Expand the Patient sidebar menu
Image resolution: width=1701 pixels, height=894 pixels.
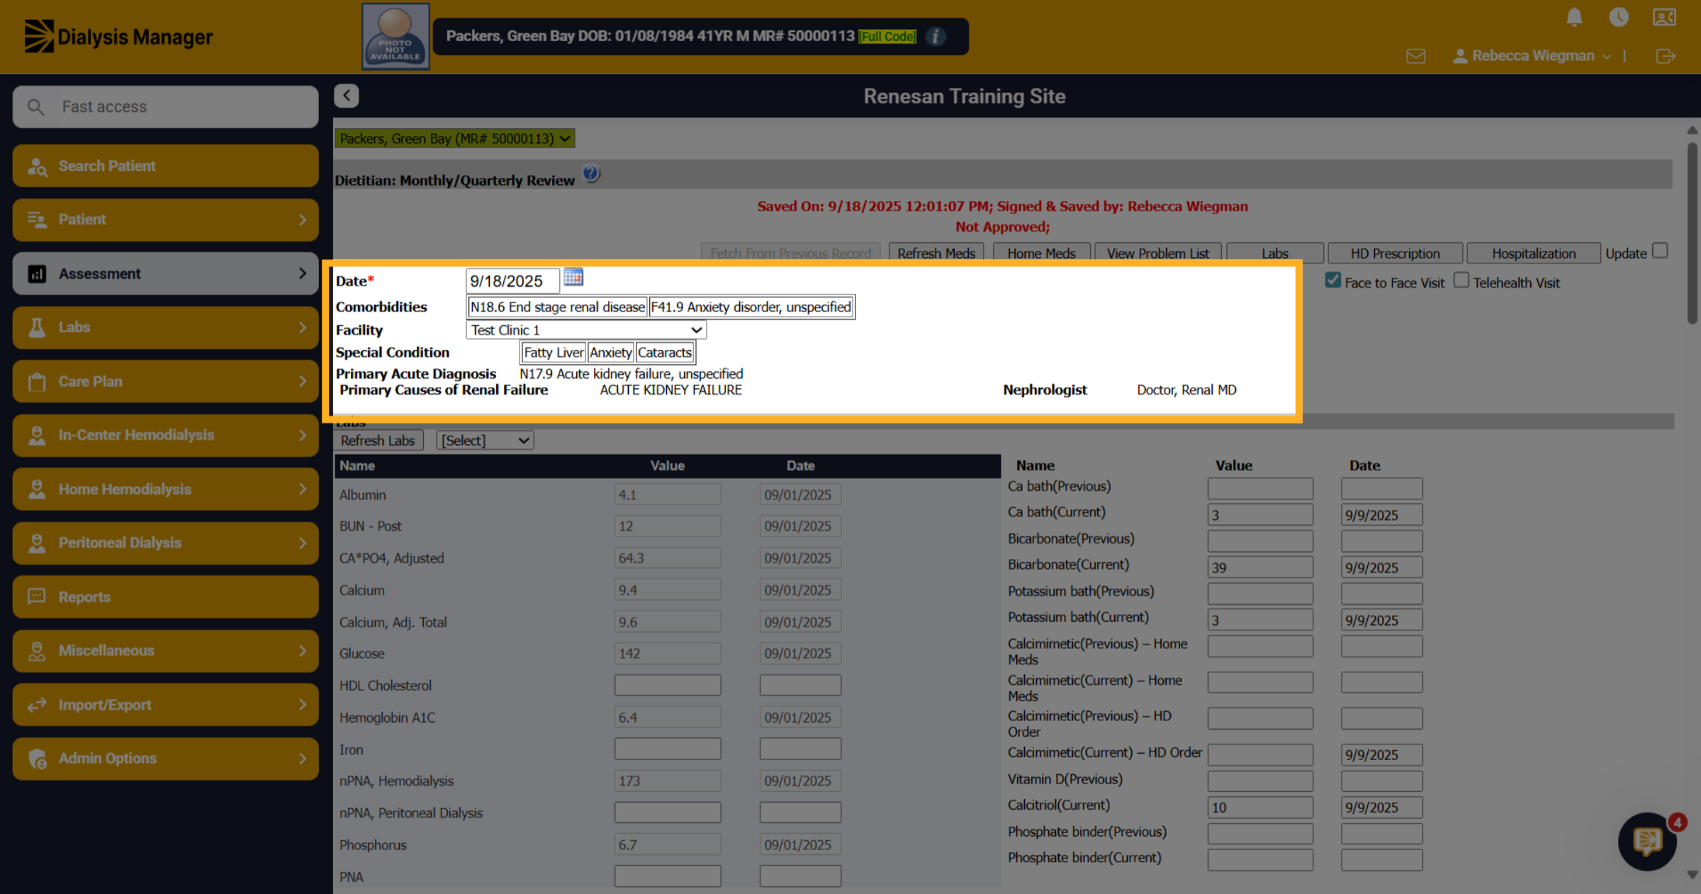pos(165,220)
